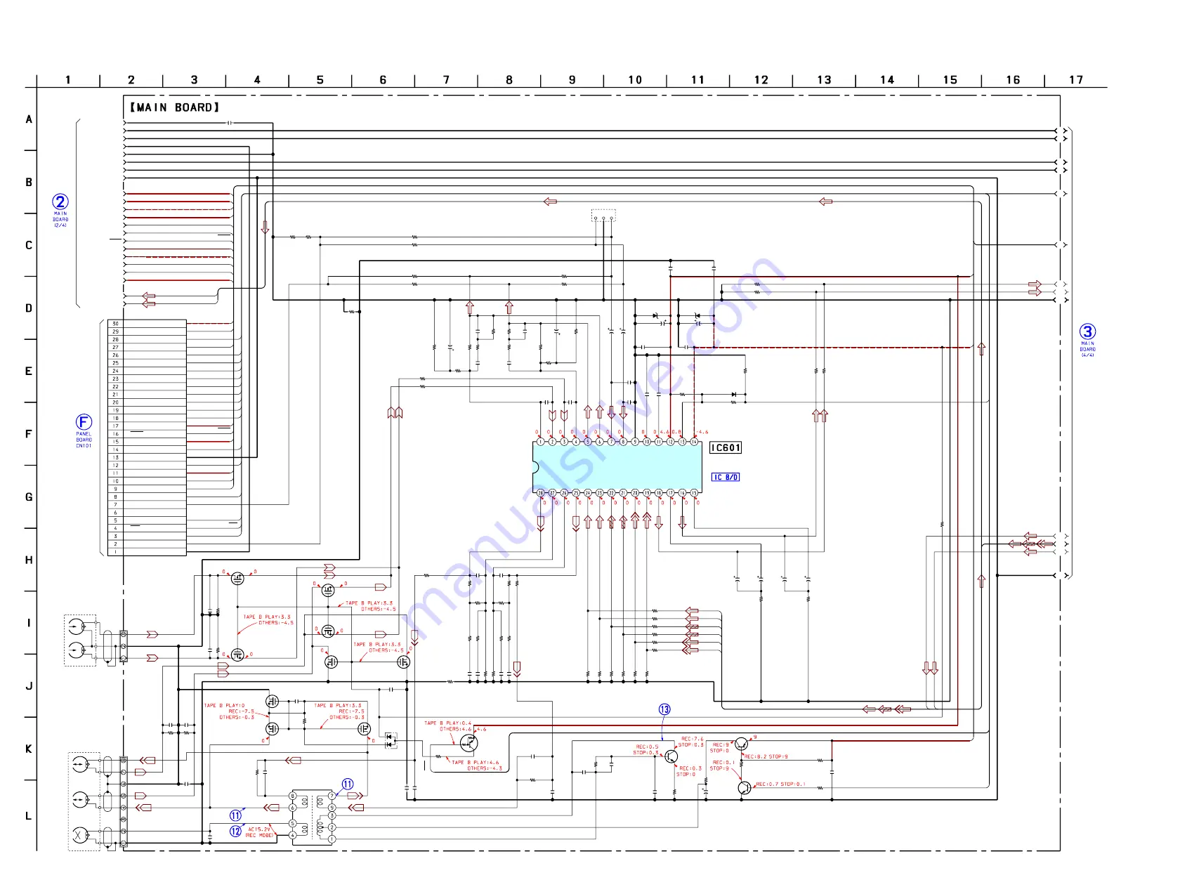Click the REC:7.6 STOP:0.3 voltage note
This screenshot has width=1180, height=887.
pos(692,742)
